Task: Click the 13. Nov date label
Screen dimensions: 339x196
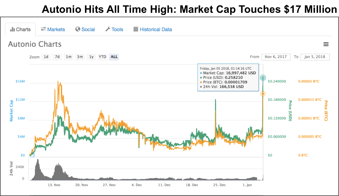Action: coord(54,185)
